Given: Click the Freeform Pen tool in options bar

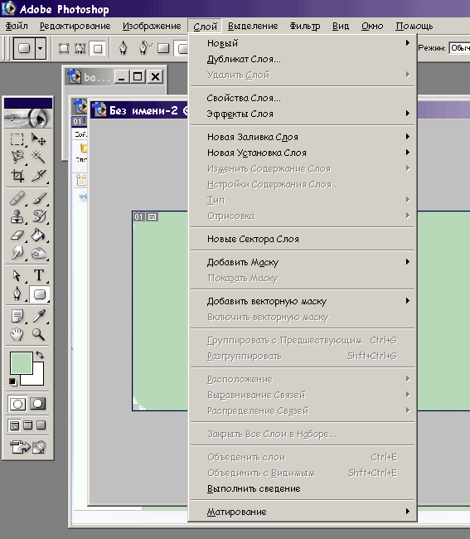Looking at the screenshot, I should click(x=144, y=48).
